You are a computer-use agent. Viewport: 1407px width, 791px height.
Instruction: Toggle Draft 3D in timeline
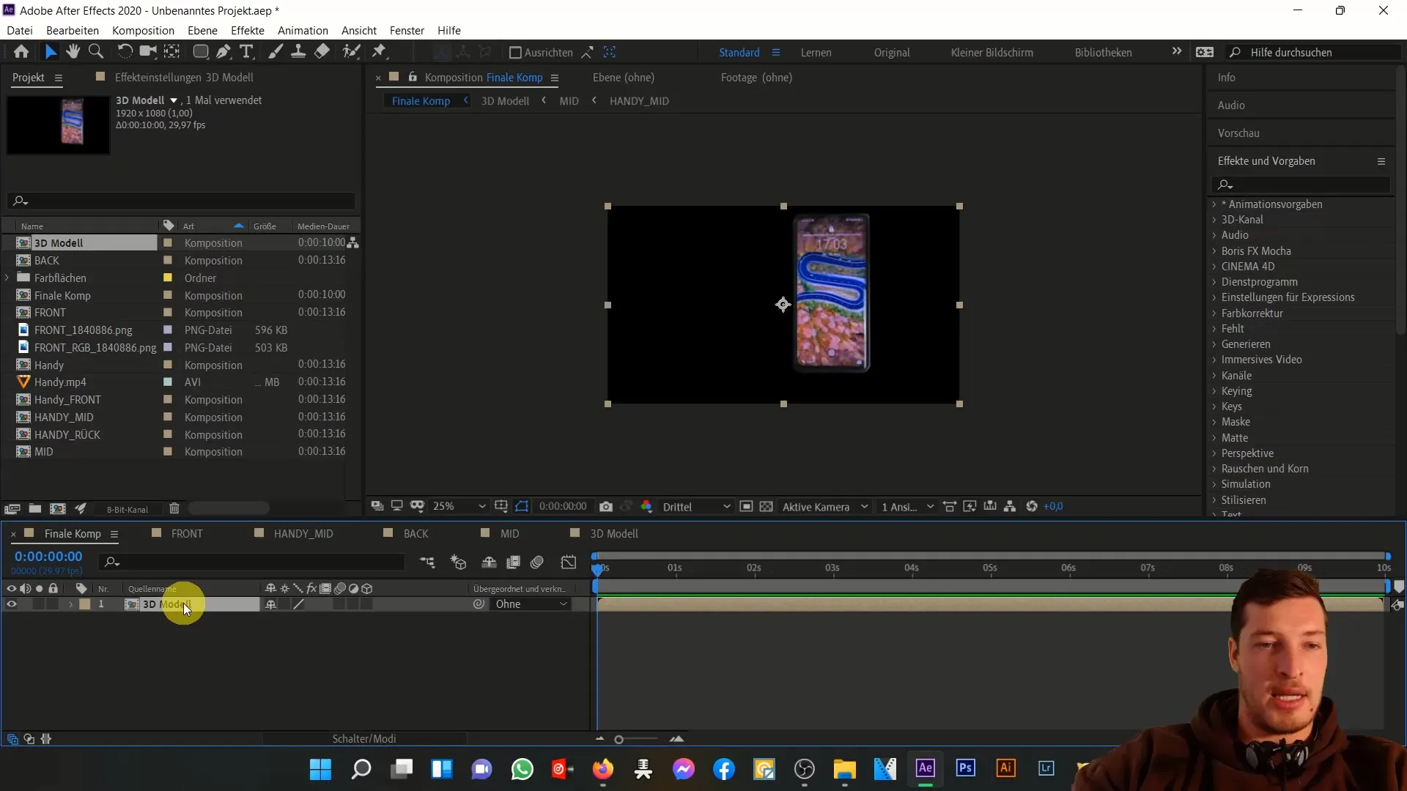coord(459,562)
